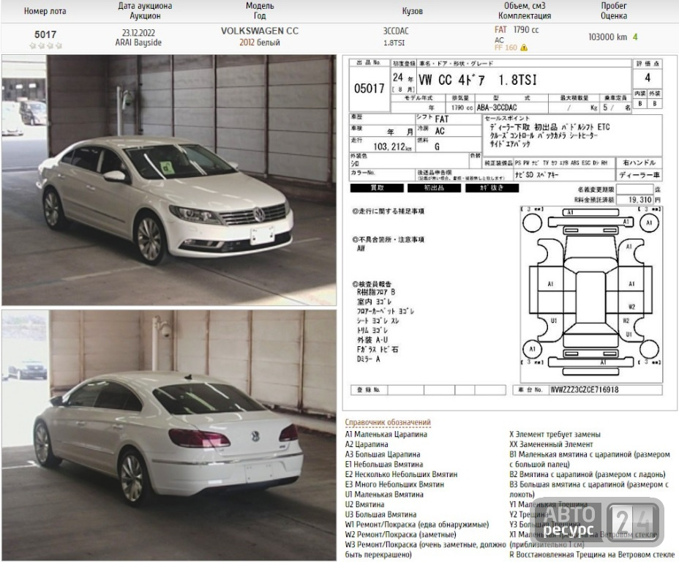Click the chassis number WVWZZZ3CZCE716918
Screen dimensions: 679x562
coord(584,390)
